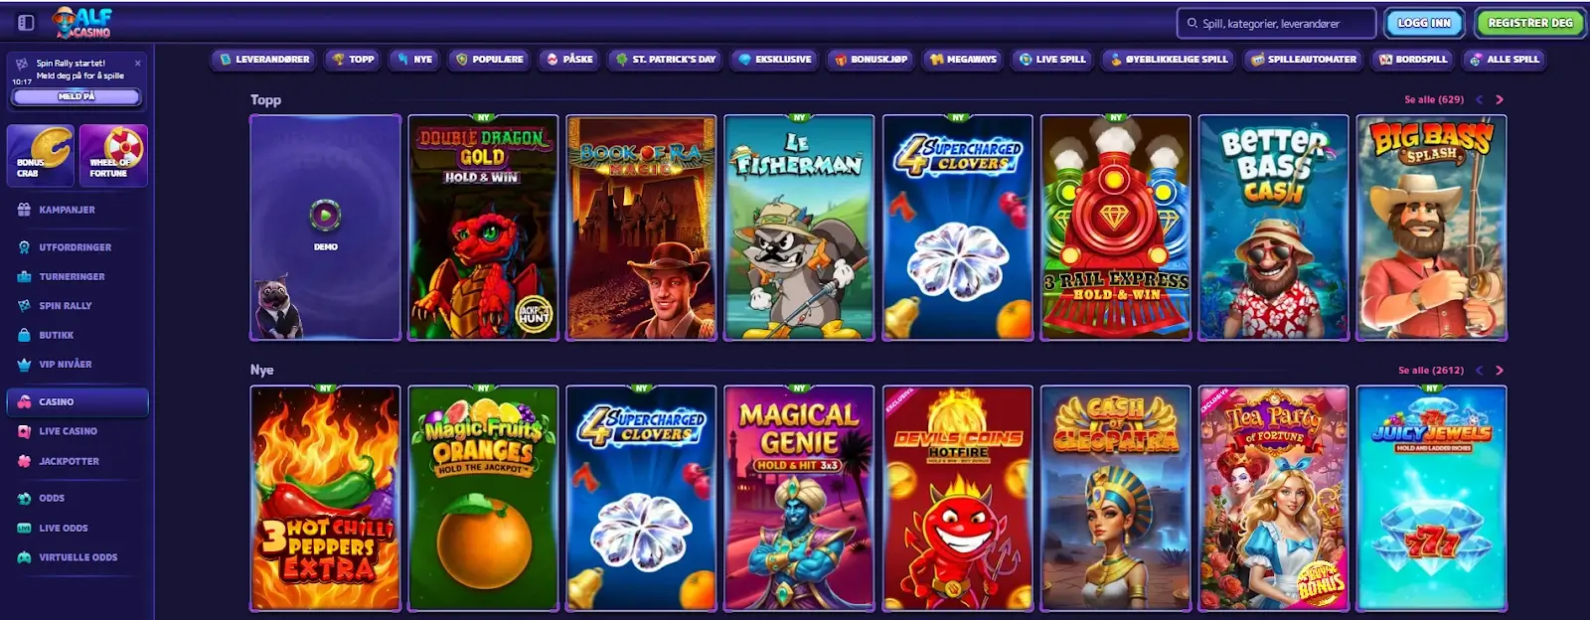Open the Big Bass Splash game thumbnail
This screenshot has width=1590, height=620.
tap(1431, 228)
